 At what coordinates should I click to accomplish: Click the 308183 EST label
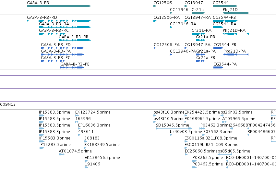92,138
